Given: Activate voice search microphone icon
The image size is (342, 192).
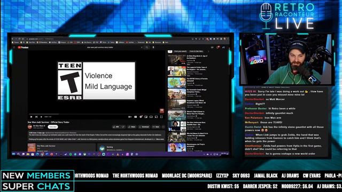Looking at the screenshot, I should pos(153,47).
